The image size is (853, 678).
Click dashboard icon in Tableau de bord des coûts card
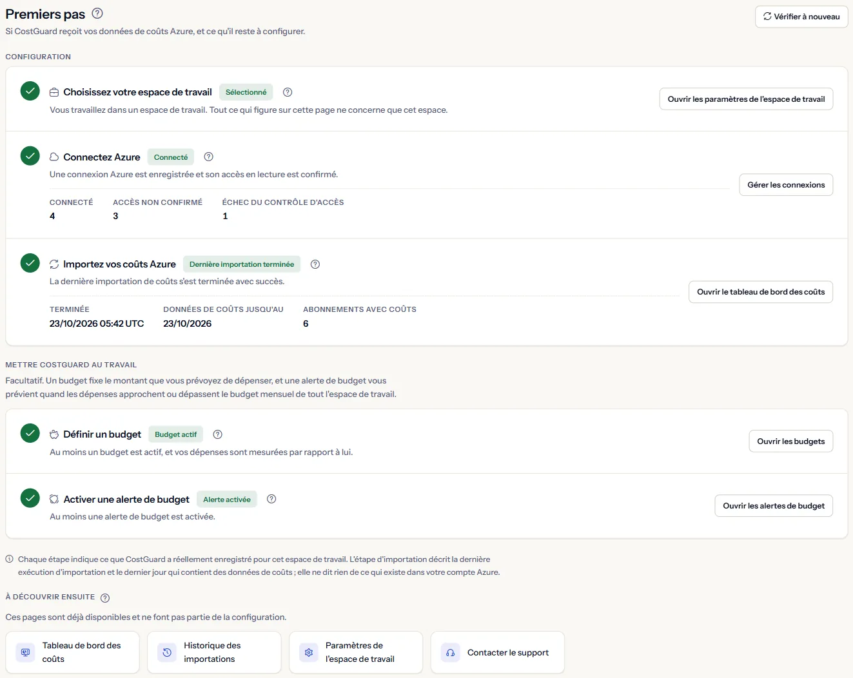25,652
